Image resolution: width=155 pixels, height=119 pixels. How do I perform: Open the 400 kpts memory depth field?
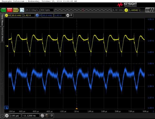[x=47, y=10]
